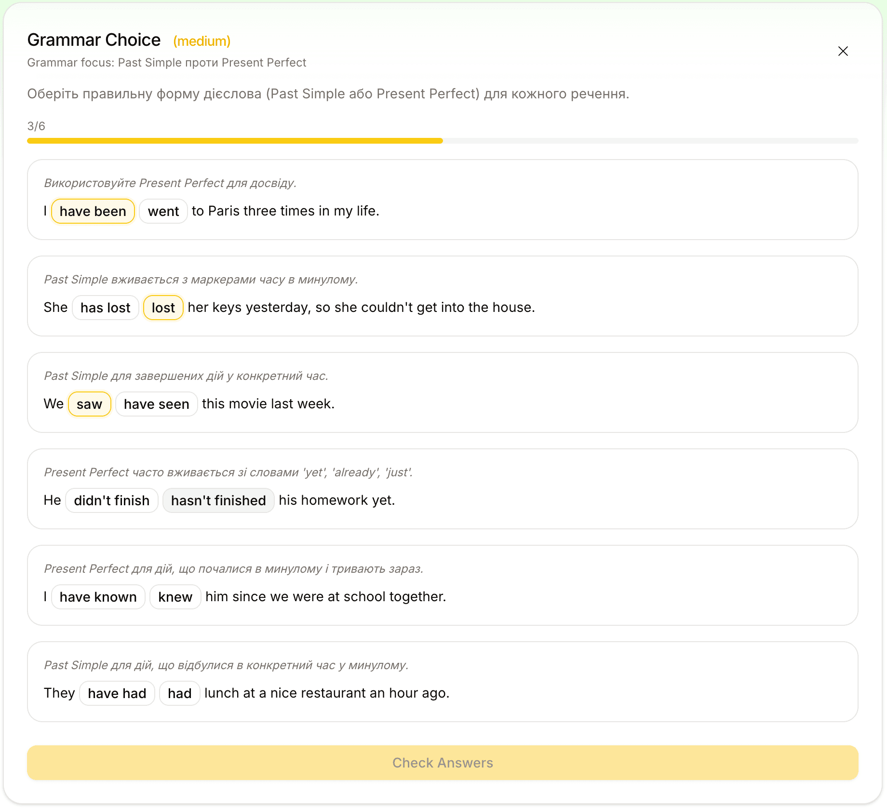This screenshot has width=887, height=808.
Task: Click hint 'Past Simple для дій, що відбулися'
Action: click(x=226, y=665)
